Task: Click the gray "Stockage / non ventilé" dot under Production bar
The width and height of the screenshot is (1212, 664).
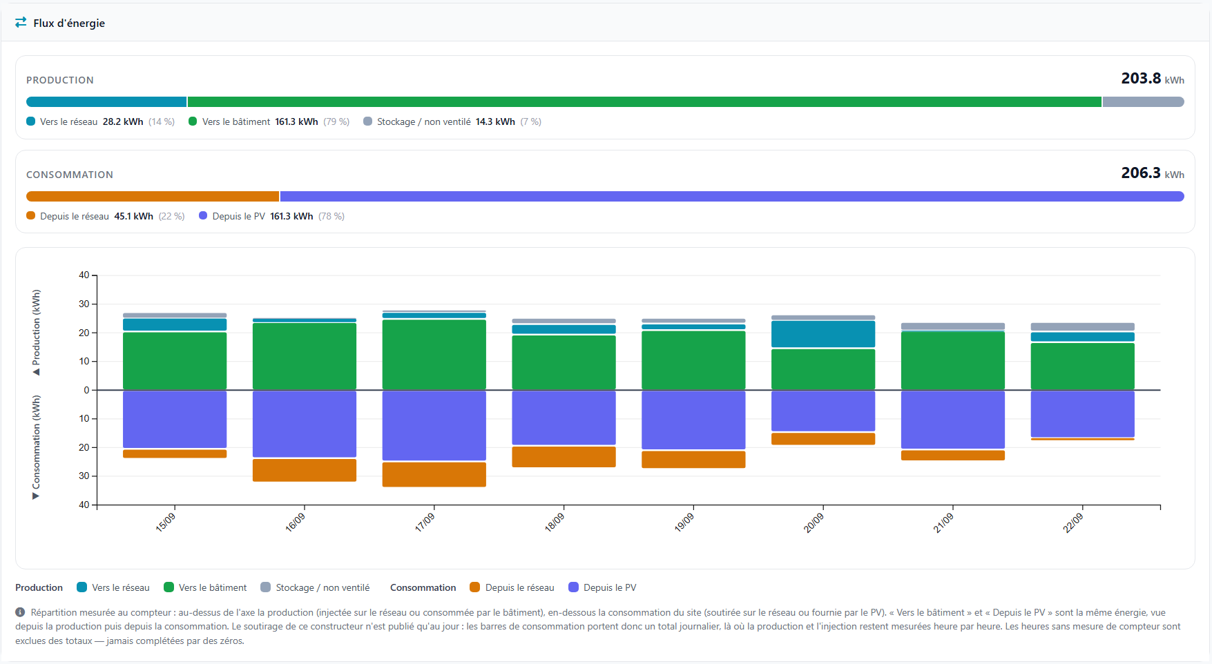Action: coord(367,121)
